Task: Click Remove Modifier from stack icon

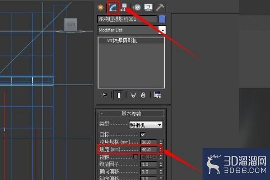Action: tap(143, 95)
